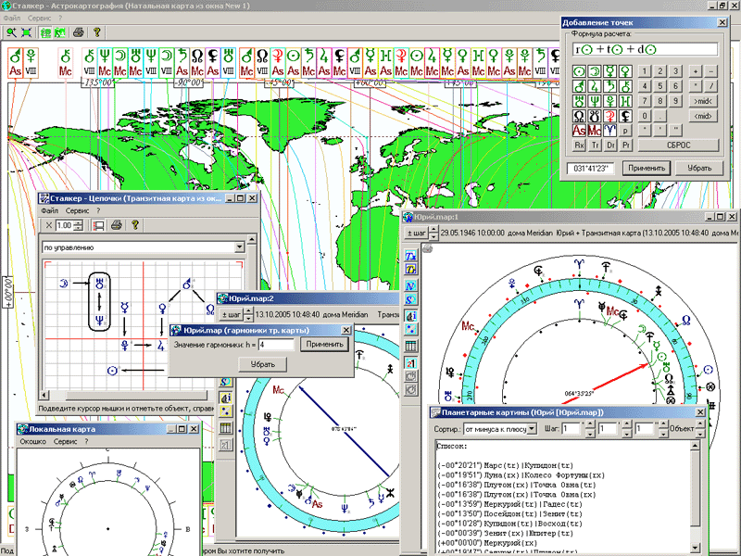Open the Файл menu in the main window
The image size is (741, 556).
(x=12, y=18)
